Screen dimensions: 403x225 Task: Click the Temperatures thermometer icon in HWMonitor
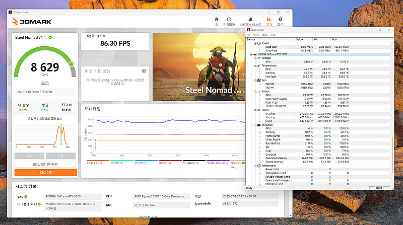(x=259, y=65)
